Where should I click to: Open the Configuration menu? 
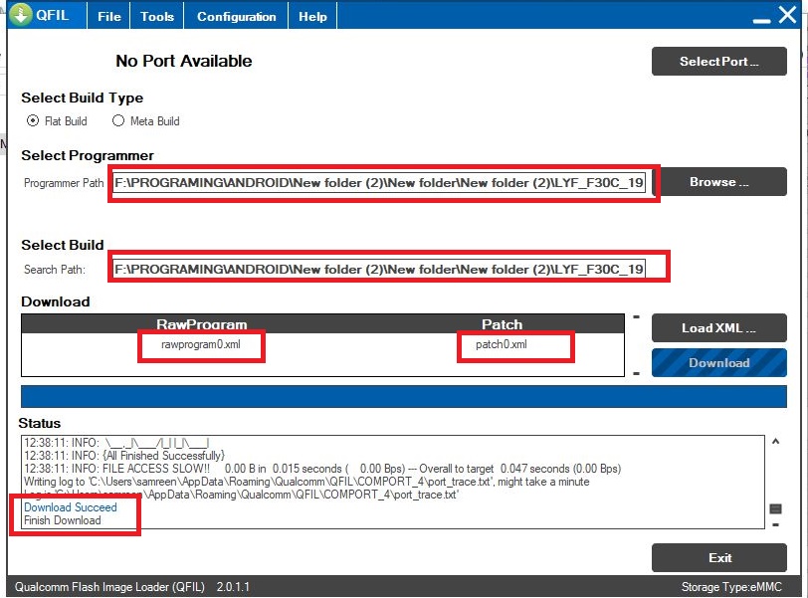(x=237, y=17)
